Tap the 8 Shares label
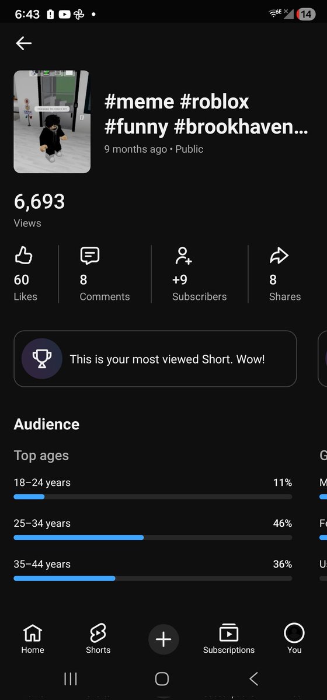The height and width of the screenshot is (700, 327). [285, 296]
